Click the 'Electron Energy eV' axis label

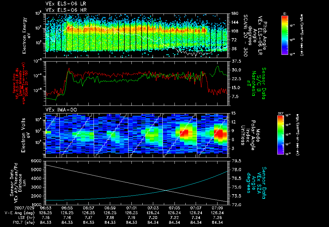[27, 36]
